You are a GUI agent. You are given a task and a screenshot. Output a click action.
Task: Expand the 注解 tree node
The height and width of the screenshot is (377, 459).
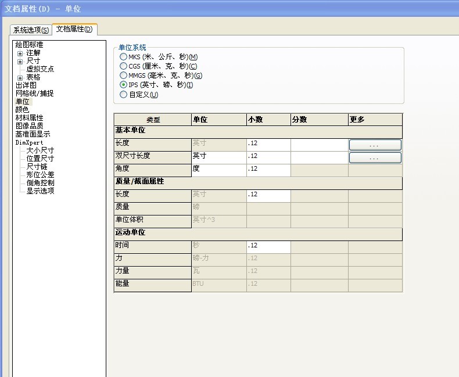point(20,53)
